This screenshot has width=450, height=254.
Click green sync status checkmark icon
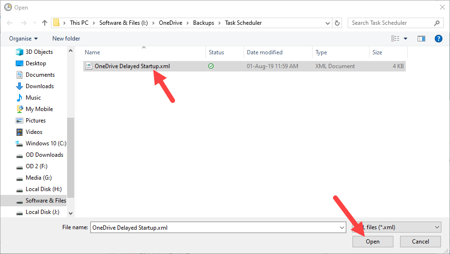click(x=211, y=66)
